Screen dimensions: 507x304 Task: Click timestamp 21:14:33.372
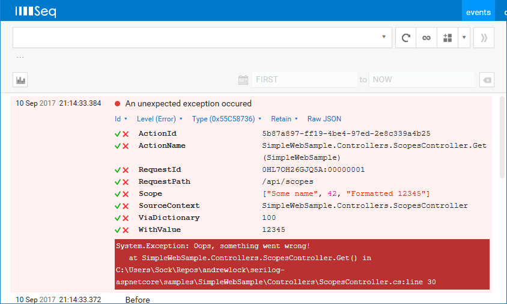(80, 300)
